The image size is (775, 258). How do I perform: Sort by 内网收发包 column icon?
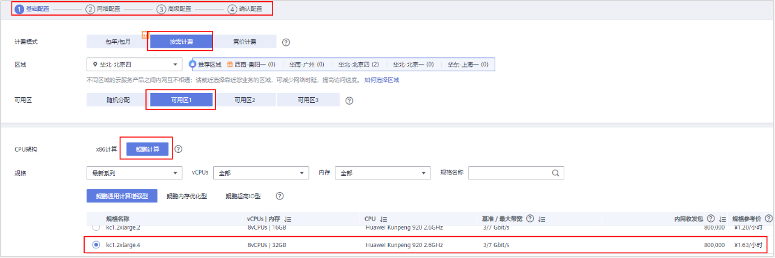coord(722,219)
